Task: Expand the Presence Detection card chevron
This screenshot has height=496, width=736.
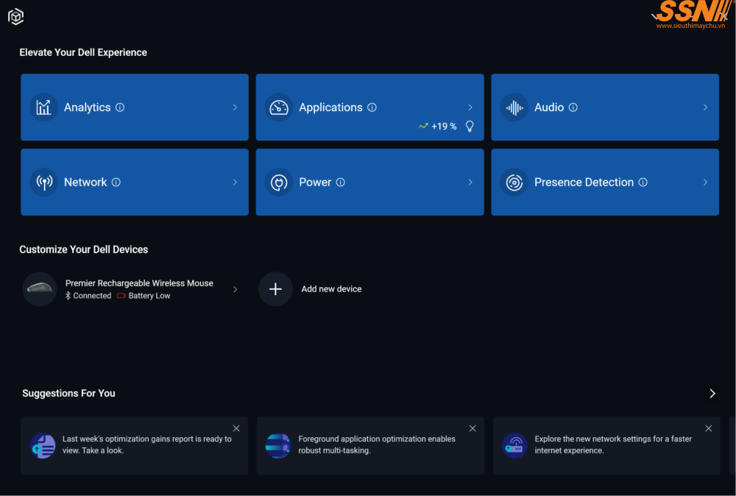Action: pos(706,182)
